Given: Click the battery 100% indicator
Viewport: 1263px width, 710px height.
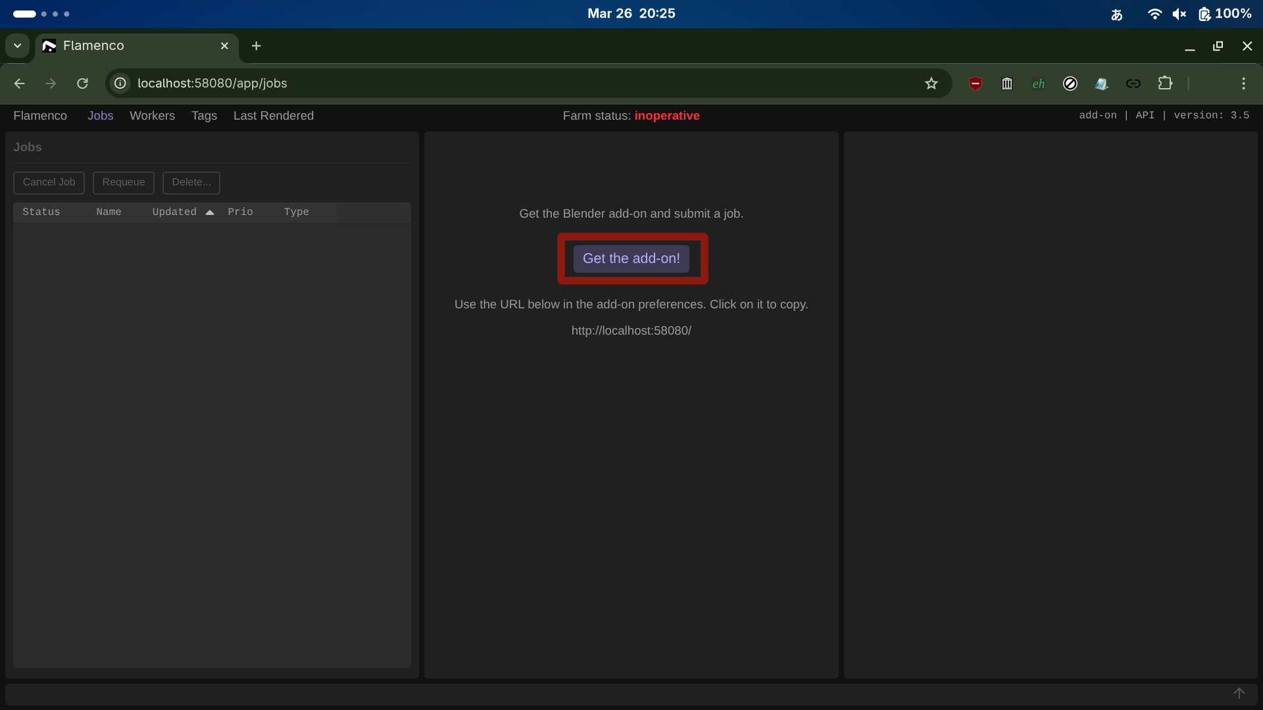Looking at the screenshot, I should [x=1225, y=14].
